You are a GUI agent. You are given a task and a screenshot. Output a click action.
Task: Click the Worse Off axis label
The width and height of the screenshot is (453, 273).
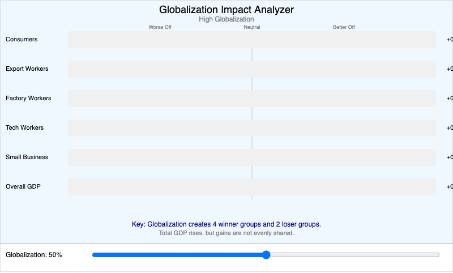[x=160, y=27]
